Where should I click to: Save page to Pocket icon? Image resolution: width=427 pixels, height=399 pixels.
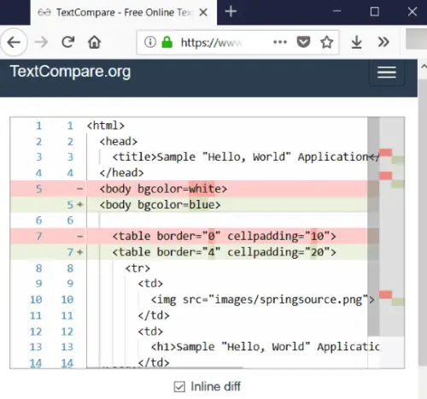click(x=303, y=42)
